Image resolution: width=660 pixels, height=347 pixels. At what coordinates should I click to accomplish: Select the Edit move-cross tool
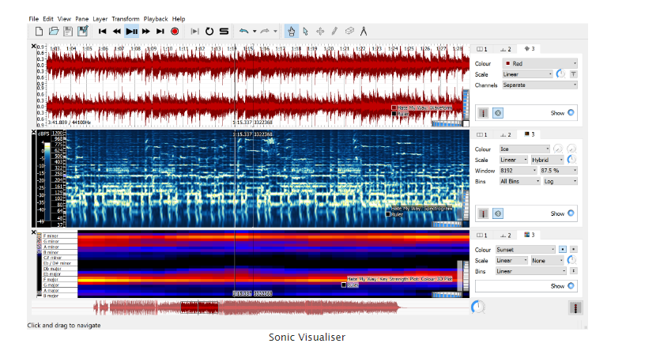pos(320,31)
